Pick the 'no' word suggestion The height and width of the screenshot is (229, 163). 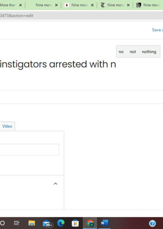121,52
